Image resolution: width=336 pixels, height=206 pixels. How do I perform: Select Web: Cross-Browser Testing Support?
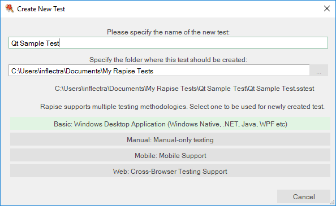[x=170, y=171]
